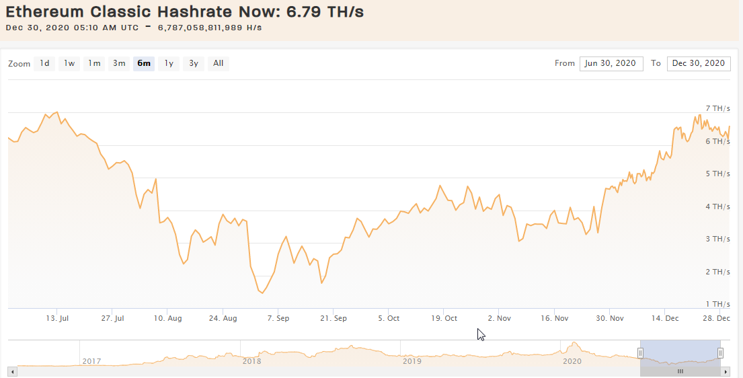This screenshot has height=378, width=743.
Task: Click the 2017 label in navigator
Action: [x=91, y=361]
